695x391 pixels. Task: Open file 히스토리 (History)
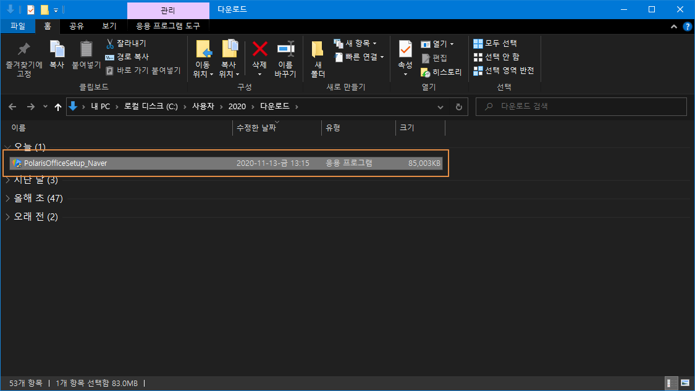tap(441, 72)
